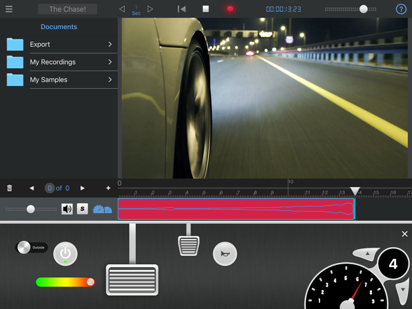Mute the track with speaker icon
This screenshot has height=309, width=412.
pos(67,209)
